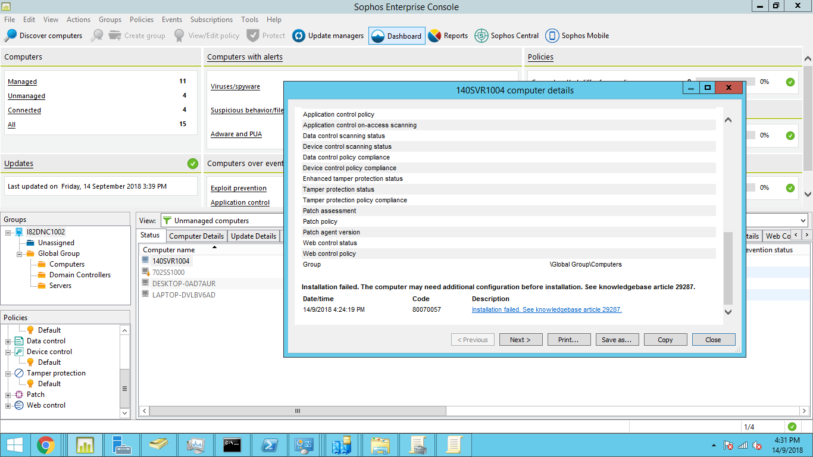Screen dimensions: 813x457
Task: Open PowerShell from the taskbar
Action: point(268,445)
